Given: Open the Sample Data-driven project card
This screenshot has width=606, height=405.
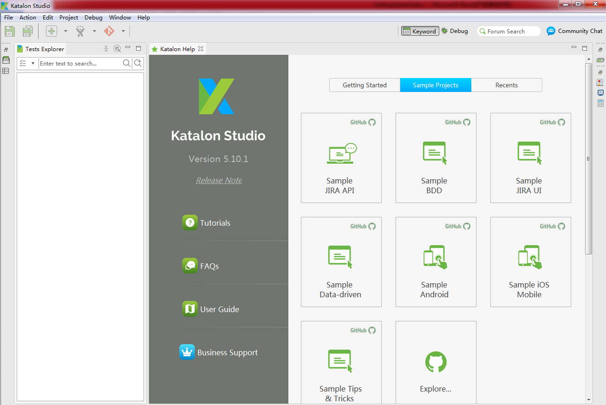Looking at the screenshot, I should 341,262.
